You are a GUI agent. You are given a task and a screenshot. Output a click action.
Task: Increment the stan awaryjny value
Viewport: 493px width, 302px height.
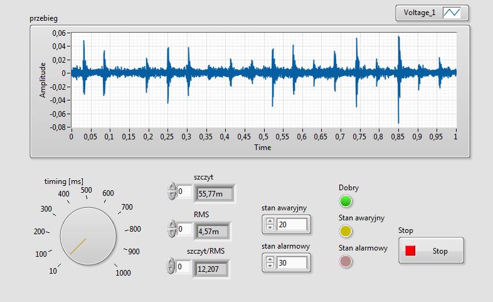point(270,221)
